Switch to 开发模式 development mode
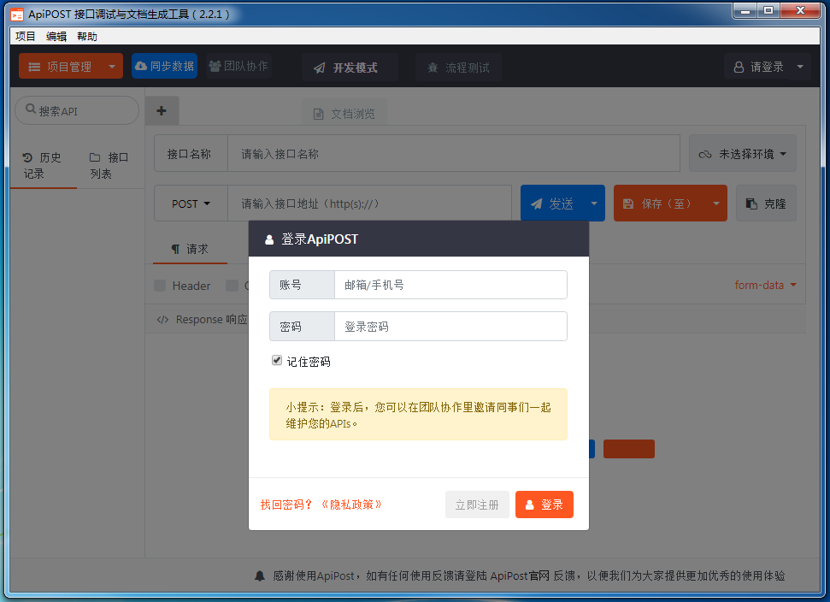Image resolution: width=830 pixels, height=602 pixels. [350, 68]
